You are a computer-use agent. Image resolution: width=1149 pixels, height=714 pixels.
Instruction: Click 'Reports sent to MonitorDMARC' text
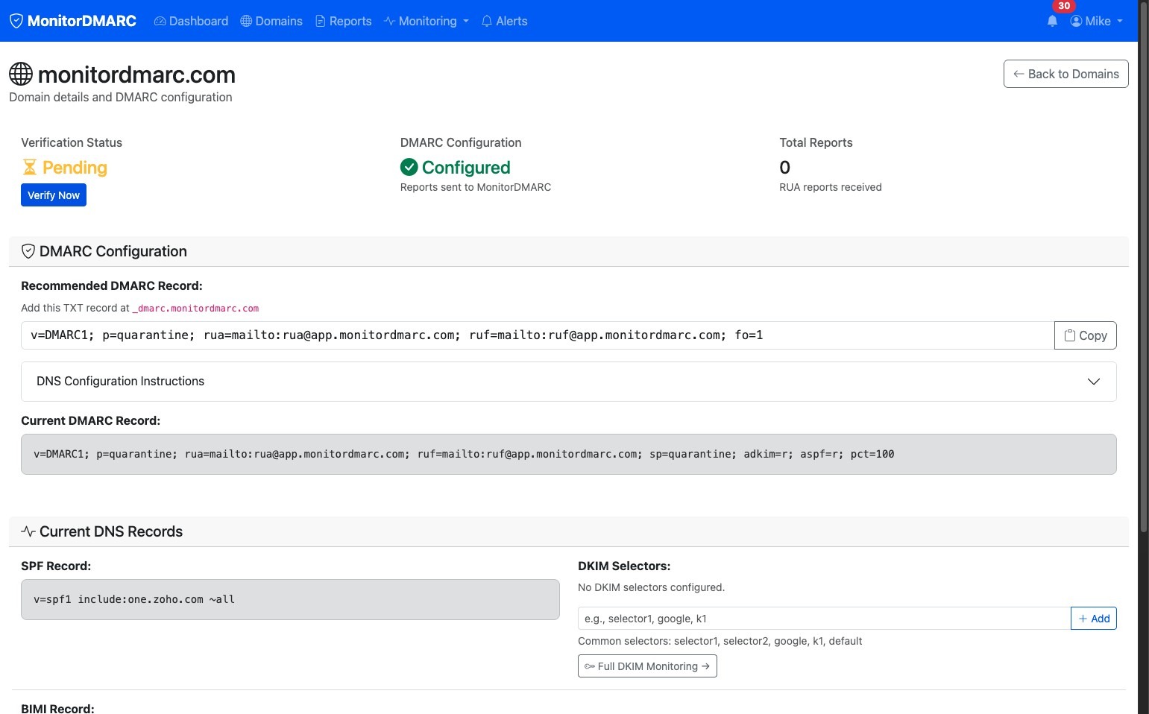(476, 187)
